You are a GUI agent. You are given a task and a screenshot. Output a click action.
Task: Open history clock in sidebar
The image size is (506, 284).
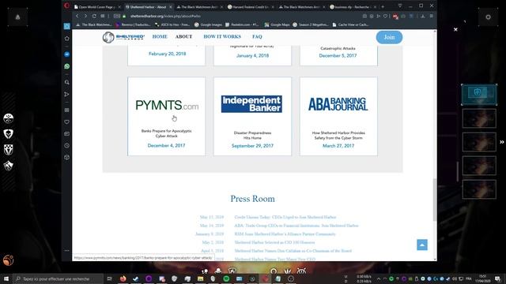[x=66, y=145]
